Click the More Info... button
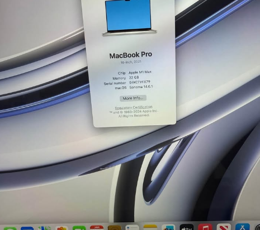 click(x=133, y=98)
